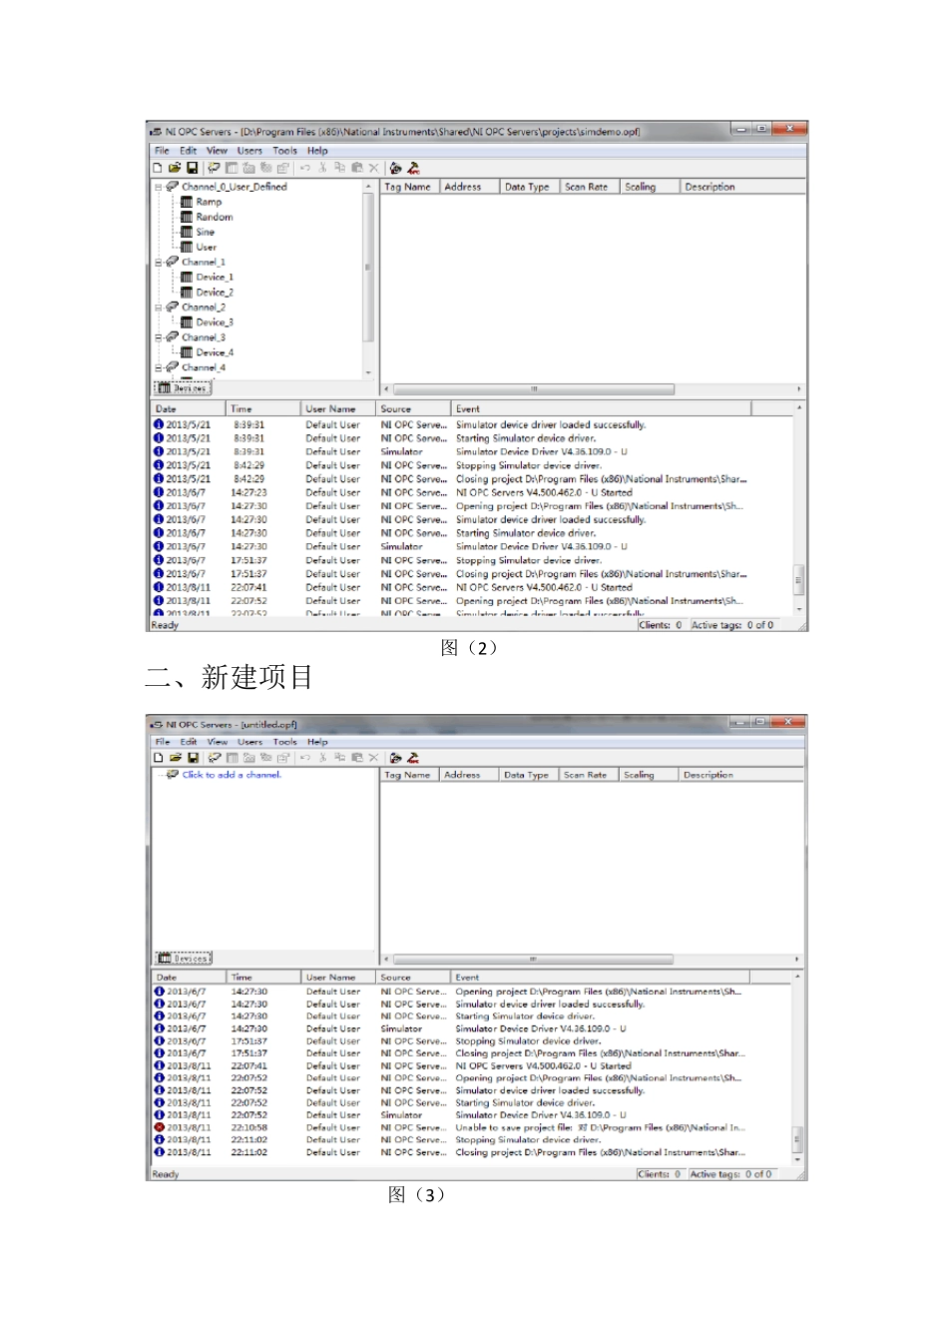Launch Quick Client icon in untitled.opf window toolbar

click(413, 758)
